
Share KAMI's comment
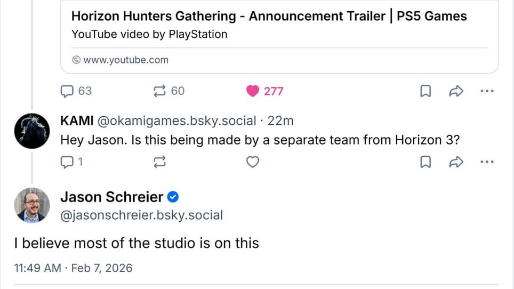tap(456, 162)
